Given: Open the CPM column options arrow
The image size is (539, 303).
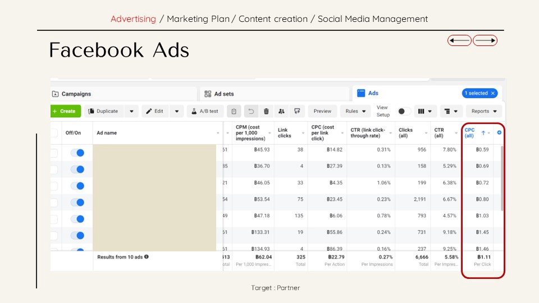Looking at the screenshot, I should 270,133.
